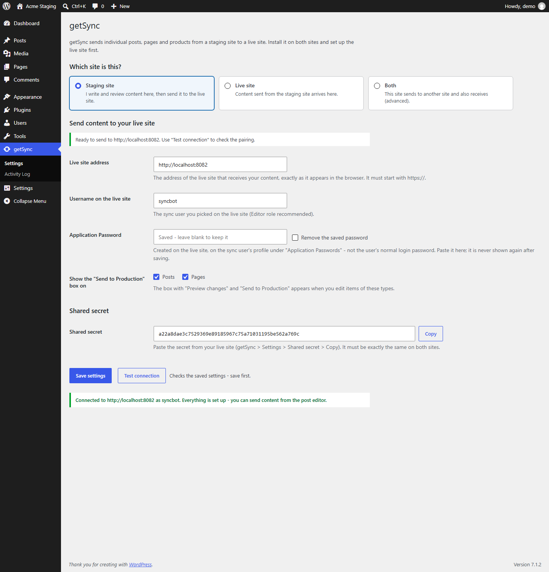Click the Test connection button
The image size is (549, 572).
[x=142, y=376]
